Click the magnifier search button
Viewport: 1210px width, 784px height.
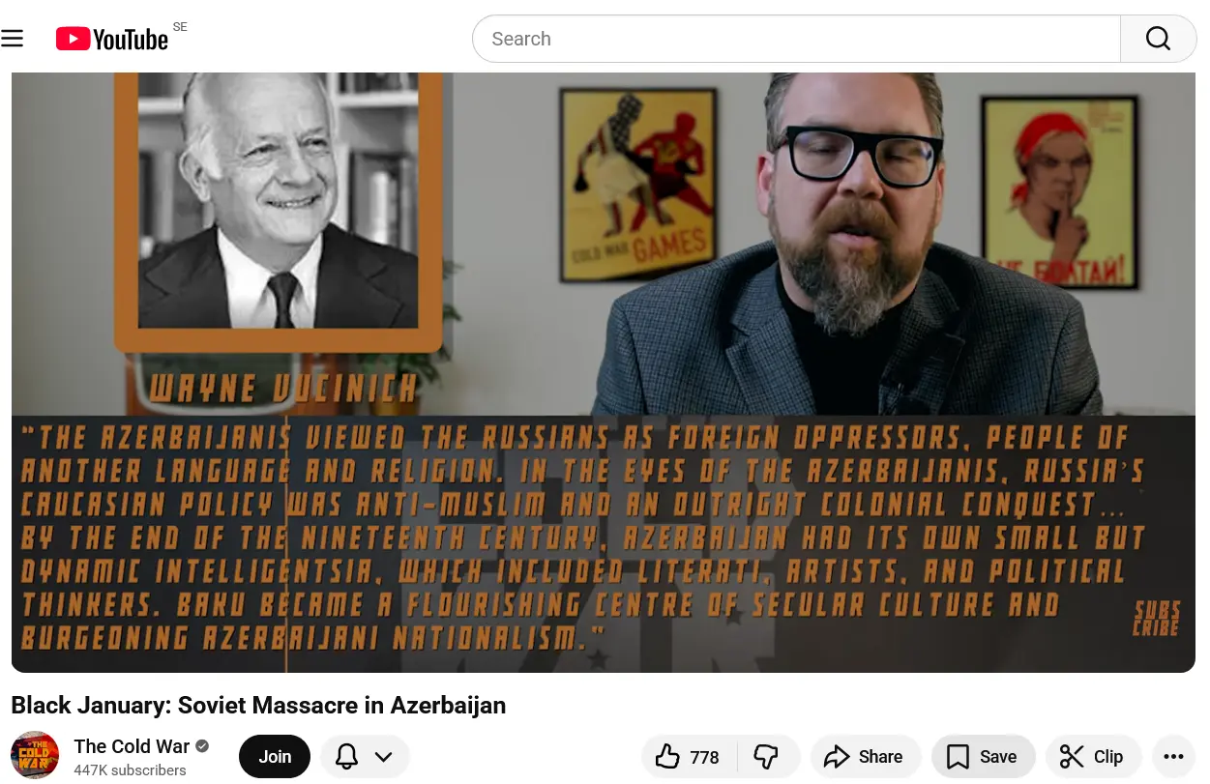[x=1158, y=39]
